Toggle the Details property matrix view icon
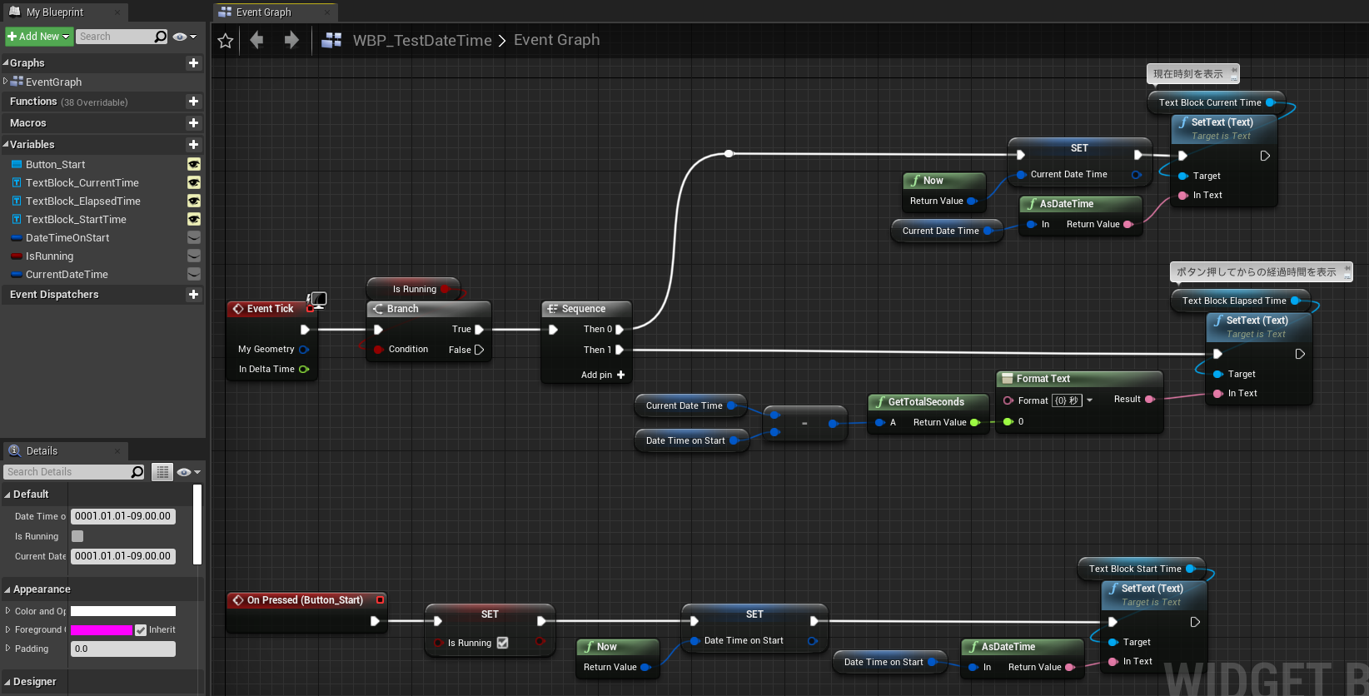 coord(162,472)
